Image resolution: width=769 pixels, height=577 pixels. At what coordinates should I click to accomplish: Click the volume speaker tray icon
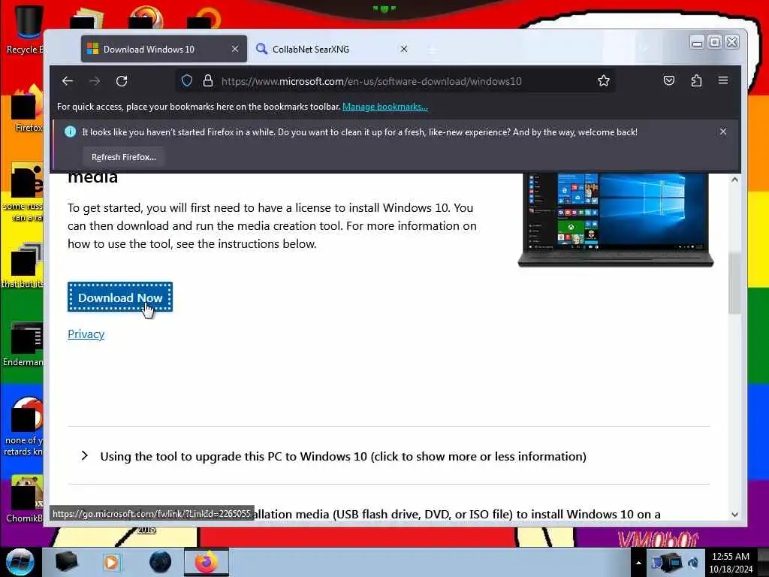693,563
